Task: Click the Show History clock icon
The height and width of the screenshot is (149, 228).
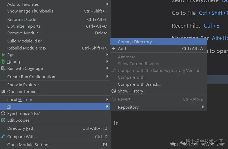Action: [113, 91]
